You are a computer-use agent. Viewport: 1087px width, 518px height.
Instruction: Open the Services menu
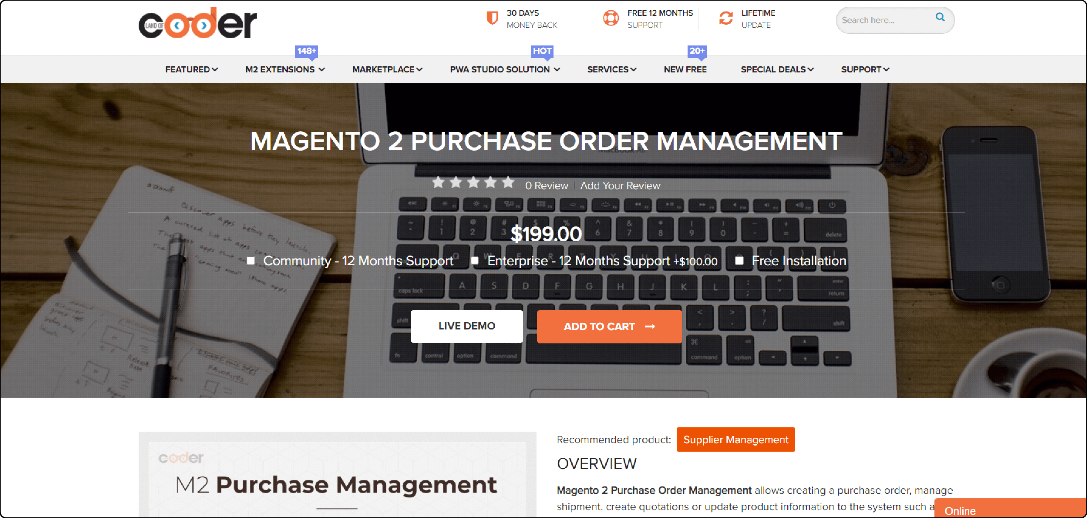tap(611, 70)
